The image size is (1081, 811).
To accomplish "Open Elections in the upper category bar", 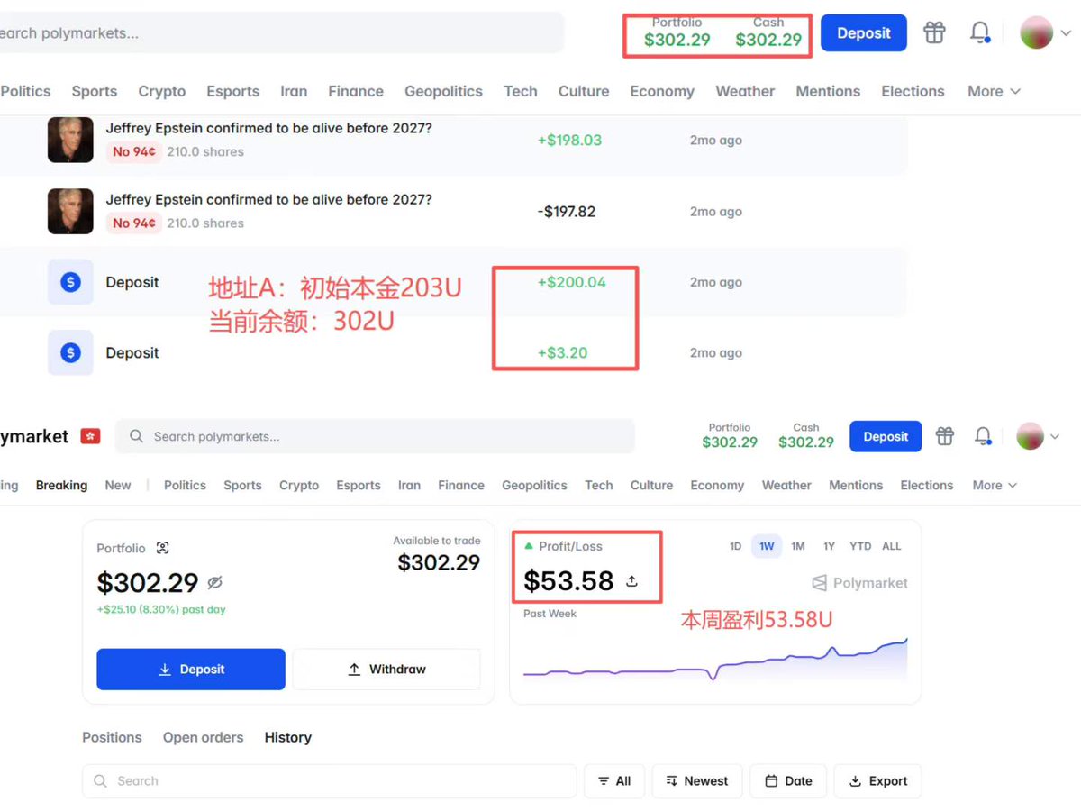I will [x=913, y=91].
